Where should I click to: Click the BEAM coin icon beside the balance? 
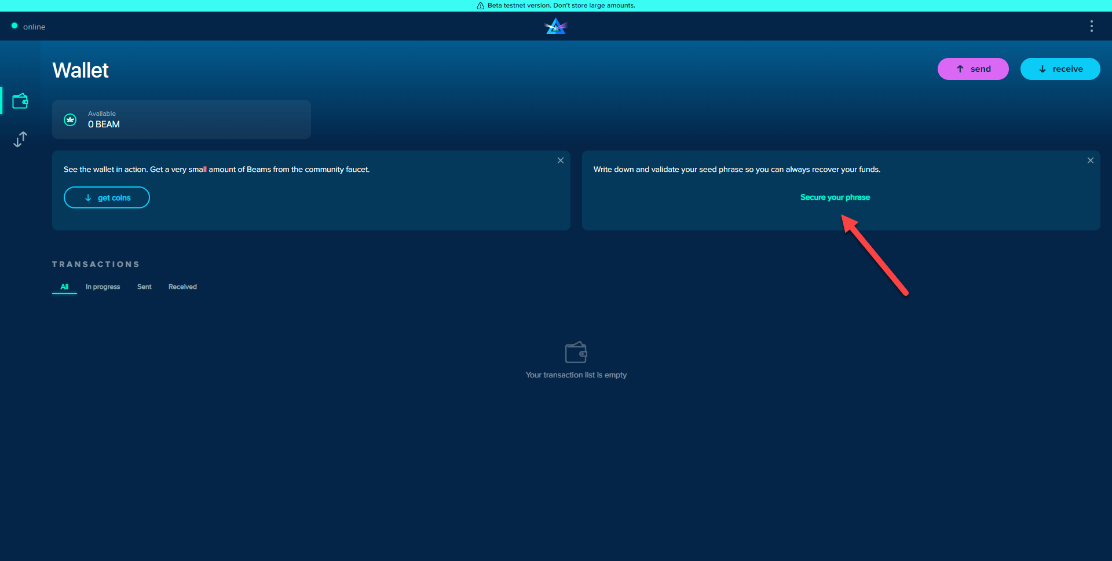point(70,120)
